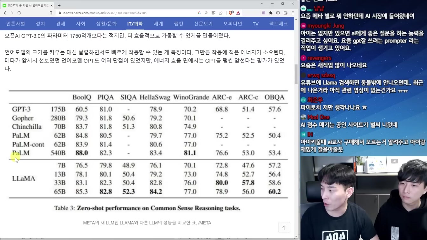Open the tab search chevron dropdown
The width and height of the screenshot is (427, 240).
pyautogui.click(x=262, y=4)
